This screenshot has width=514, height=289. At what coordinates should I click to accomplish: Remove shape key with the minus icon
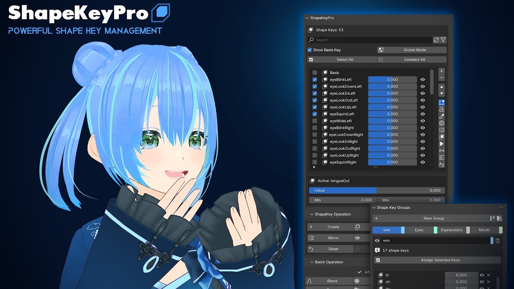pyautogui.click(x=442, y=77)
